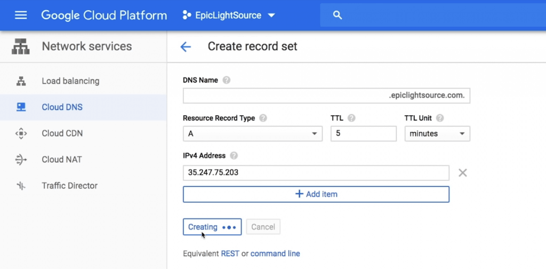Click the Cloud DNS sidebar icon
Image resolution: width=546 pixels, height=269 pixels.
tap(21, 107)
